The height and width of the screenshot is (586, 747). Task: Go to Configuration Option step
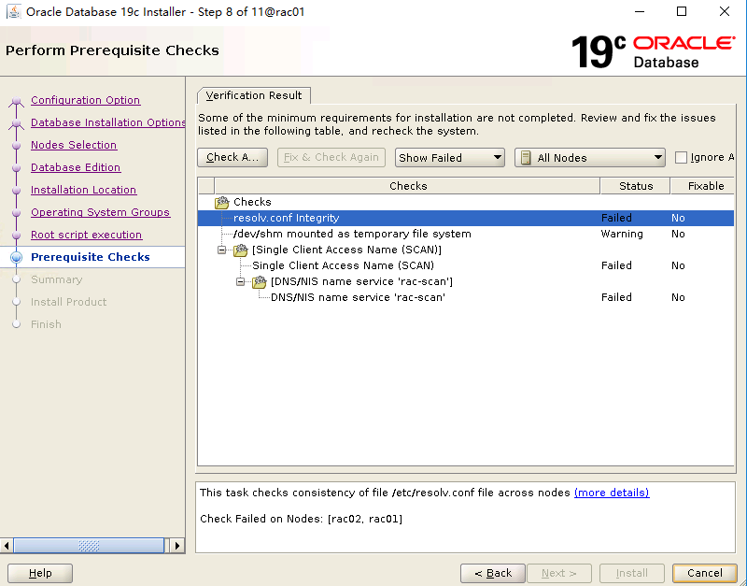85,100
